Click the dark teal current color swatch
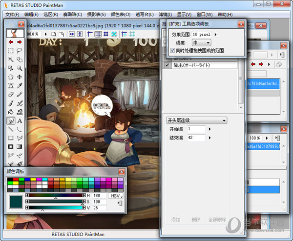293x241 pixels. 16,202
